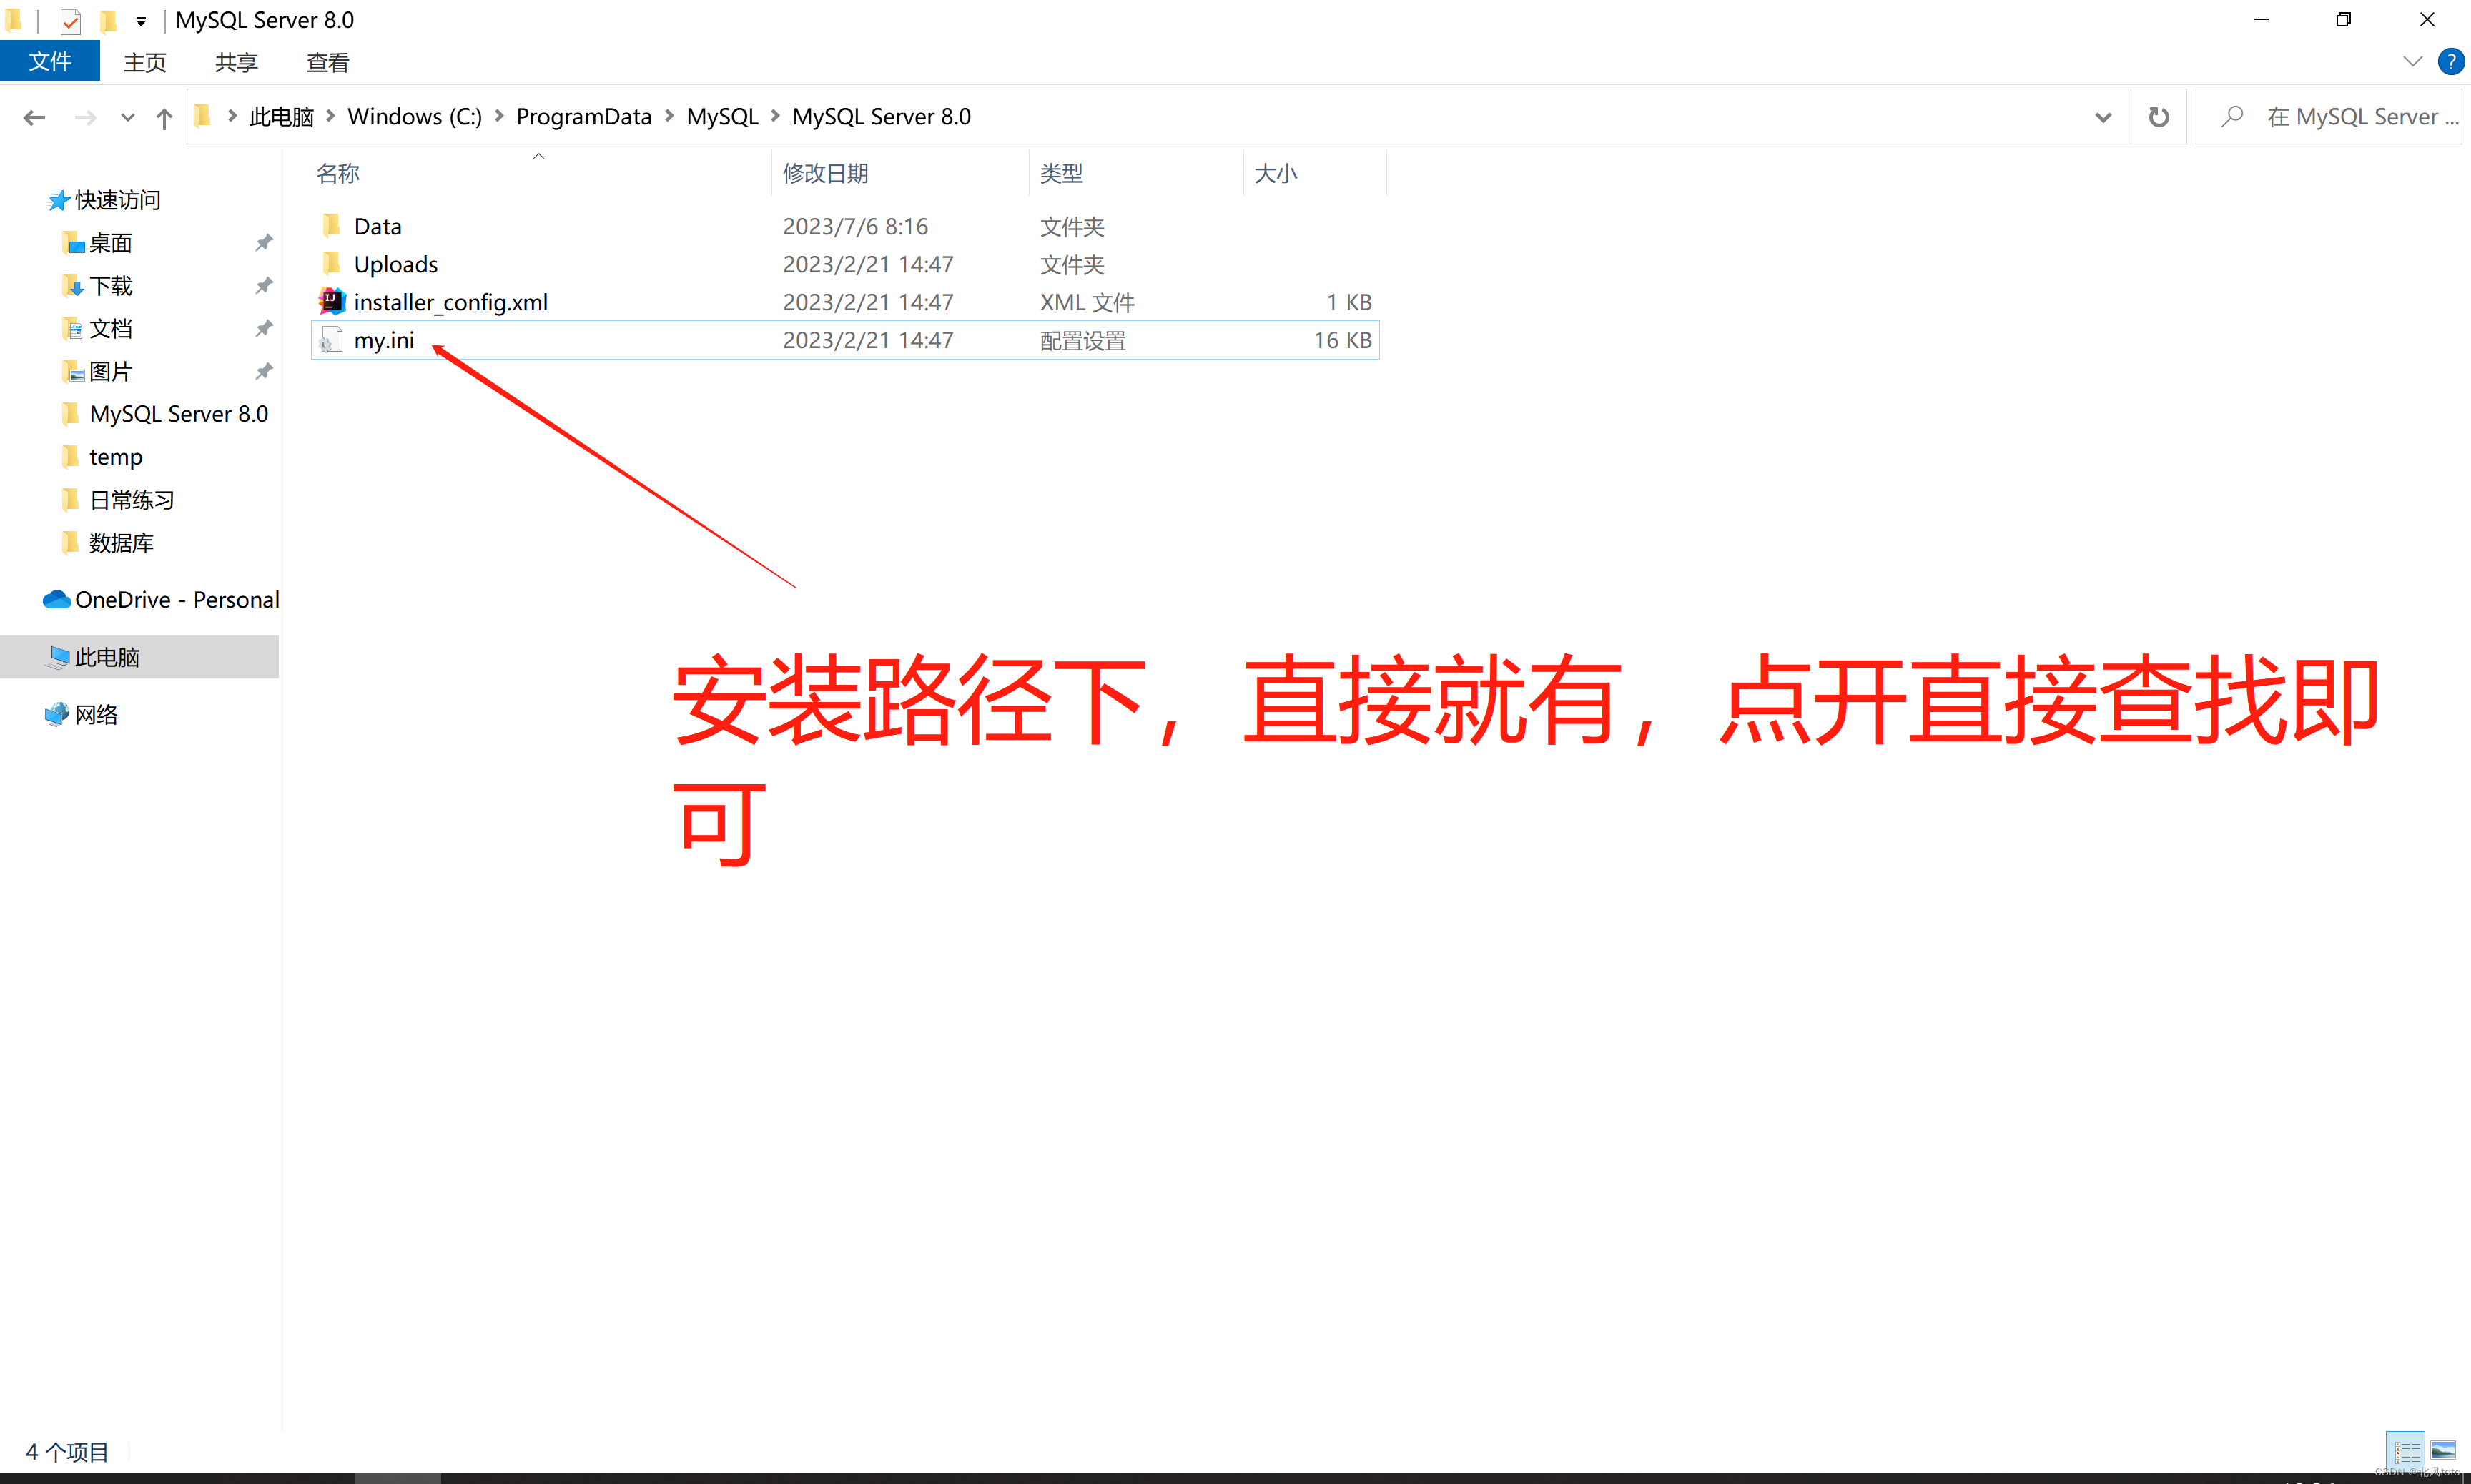
Task: Click the Forward navigation arrow
Action: pyautogui.click(x=86, y=118)
